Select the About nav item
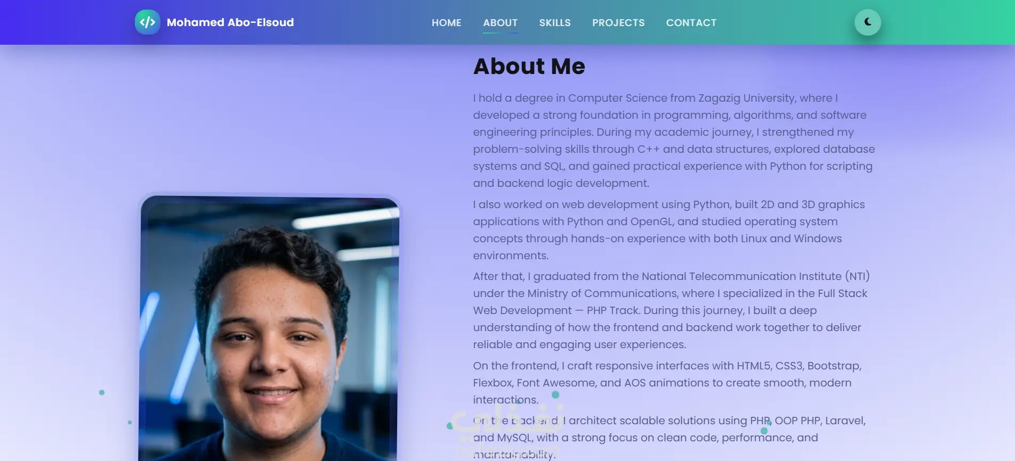Screen dimensions: 1015x461 point(500,23)
